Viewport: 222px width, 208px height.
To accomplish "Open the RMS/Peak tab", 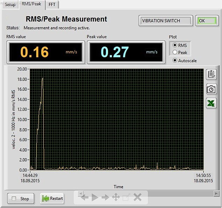I will (x=31, y=4).
